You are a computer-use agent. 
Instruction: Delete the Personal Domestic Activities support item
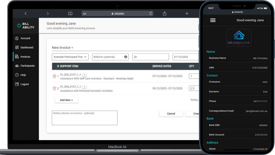[x=55, y=88]
